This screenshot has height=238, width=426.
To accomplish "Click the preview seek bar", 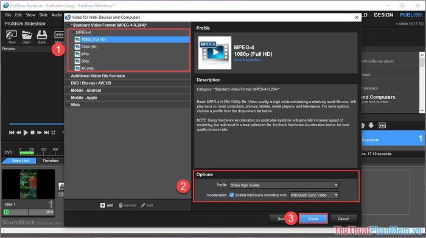I will coord(37,124).
